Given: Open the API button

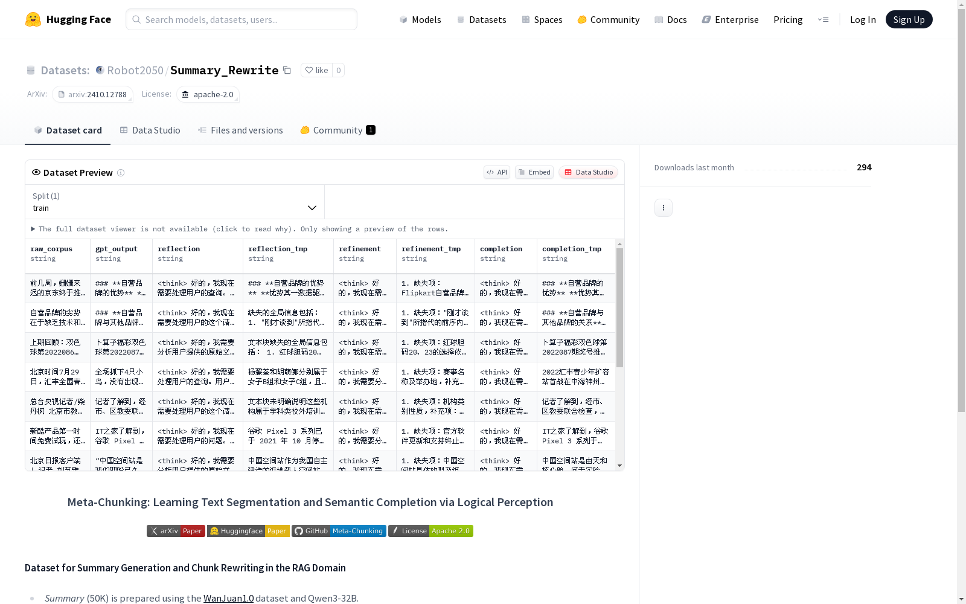Looking at the screenshot, I should coord(497,172).
